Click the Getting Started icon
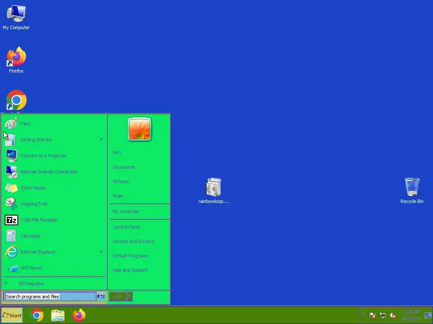The height and width of the screenshot is (324, 433). pos(11,140)
